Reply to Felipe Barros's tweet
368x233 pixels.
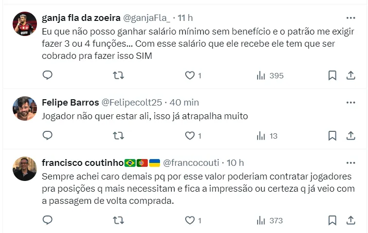(47, 136)
